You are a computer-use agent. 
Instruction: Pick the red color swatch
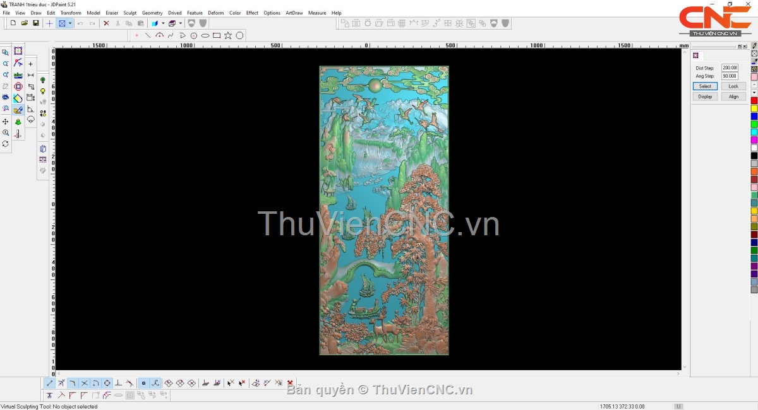click(x=754, y=101)
